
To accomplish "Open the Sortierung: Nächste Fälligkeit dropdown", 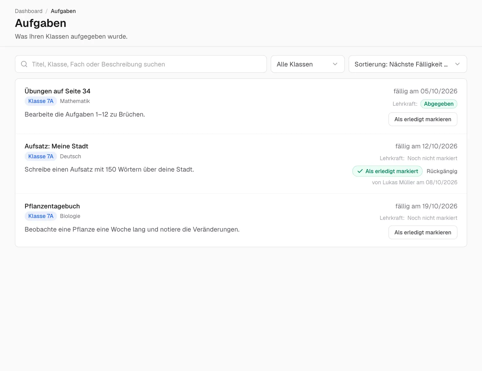I will click(x=408, y=64).
